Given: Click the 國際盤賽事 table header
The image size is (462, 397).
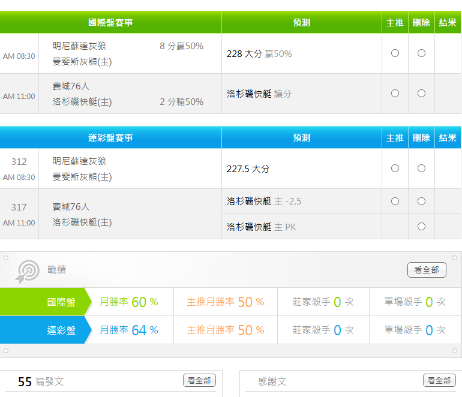Looking at the screenshot, I should (110, 22).
